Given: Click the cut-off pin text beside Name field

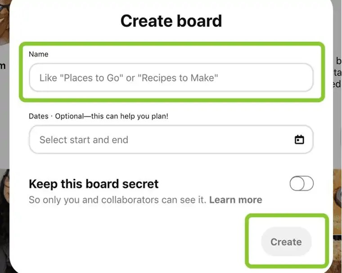Looking at the screenshot, I should tap(338, 72).
